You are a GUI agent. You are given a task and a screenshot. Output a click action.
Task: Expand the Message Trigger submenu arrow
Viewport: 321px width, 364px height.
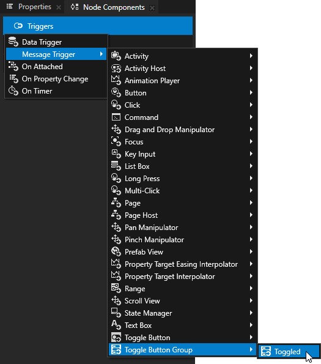[x=101, y=54]
